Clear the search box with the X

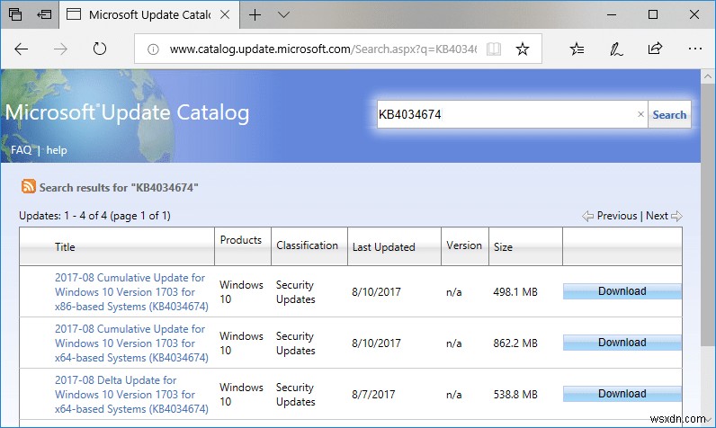(x=640, y=114)
